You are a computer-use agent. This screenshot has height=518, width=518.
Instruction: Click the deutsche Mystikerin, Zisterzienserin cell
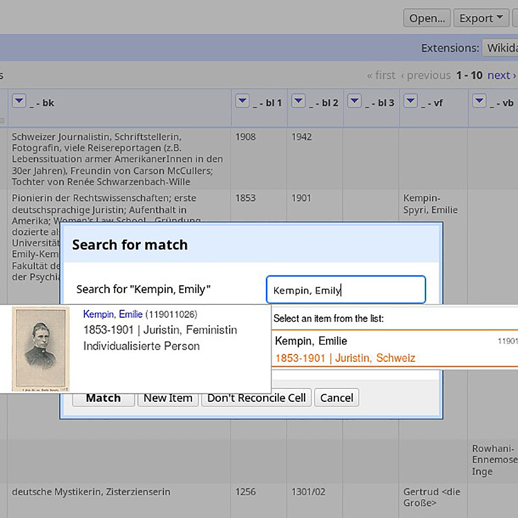tap(91, 492)
